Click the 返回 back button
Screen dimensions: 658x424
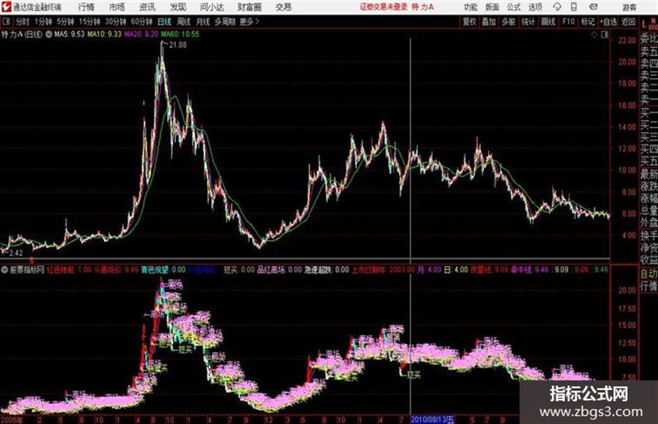click(x=628, y=22)
